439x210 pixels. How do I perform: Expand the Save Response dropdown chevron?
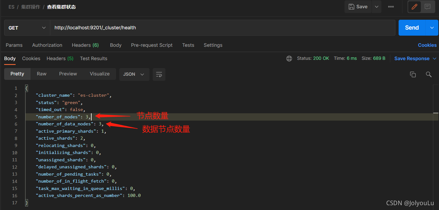pyautogui.click(x=435, y=59)
